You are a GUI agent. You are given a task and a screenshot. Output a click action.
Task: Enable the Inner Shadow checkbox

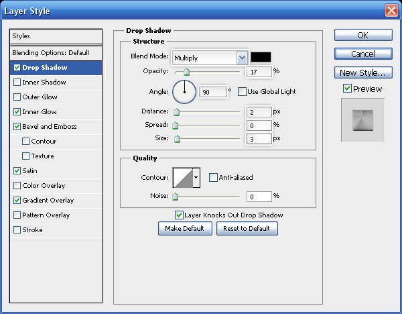[x=17, y=83]
